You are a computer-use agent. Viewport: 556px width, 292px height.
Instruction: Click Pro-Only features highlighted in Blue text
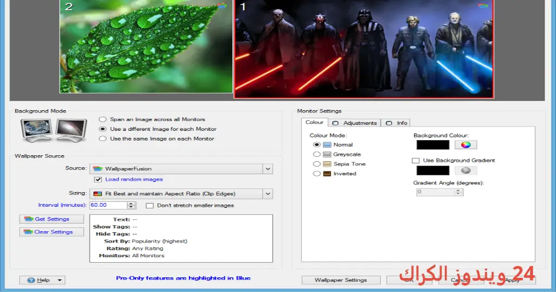(184, 278)
